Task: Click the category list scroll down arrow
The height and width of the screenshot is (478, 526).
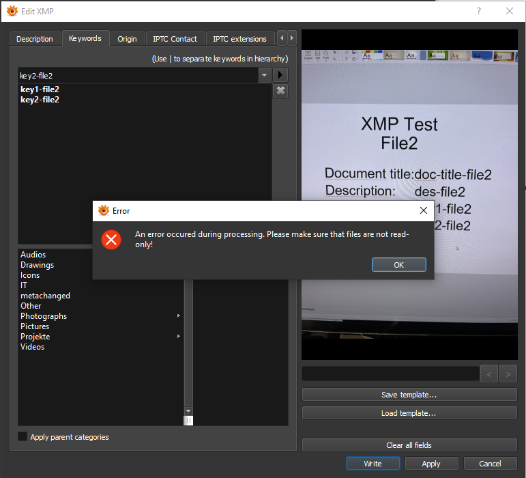Action: 188,411
